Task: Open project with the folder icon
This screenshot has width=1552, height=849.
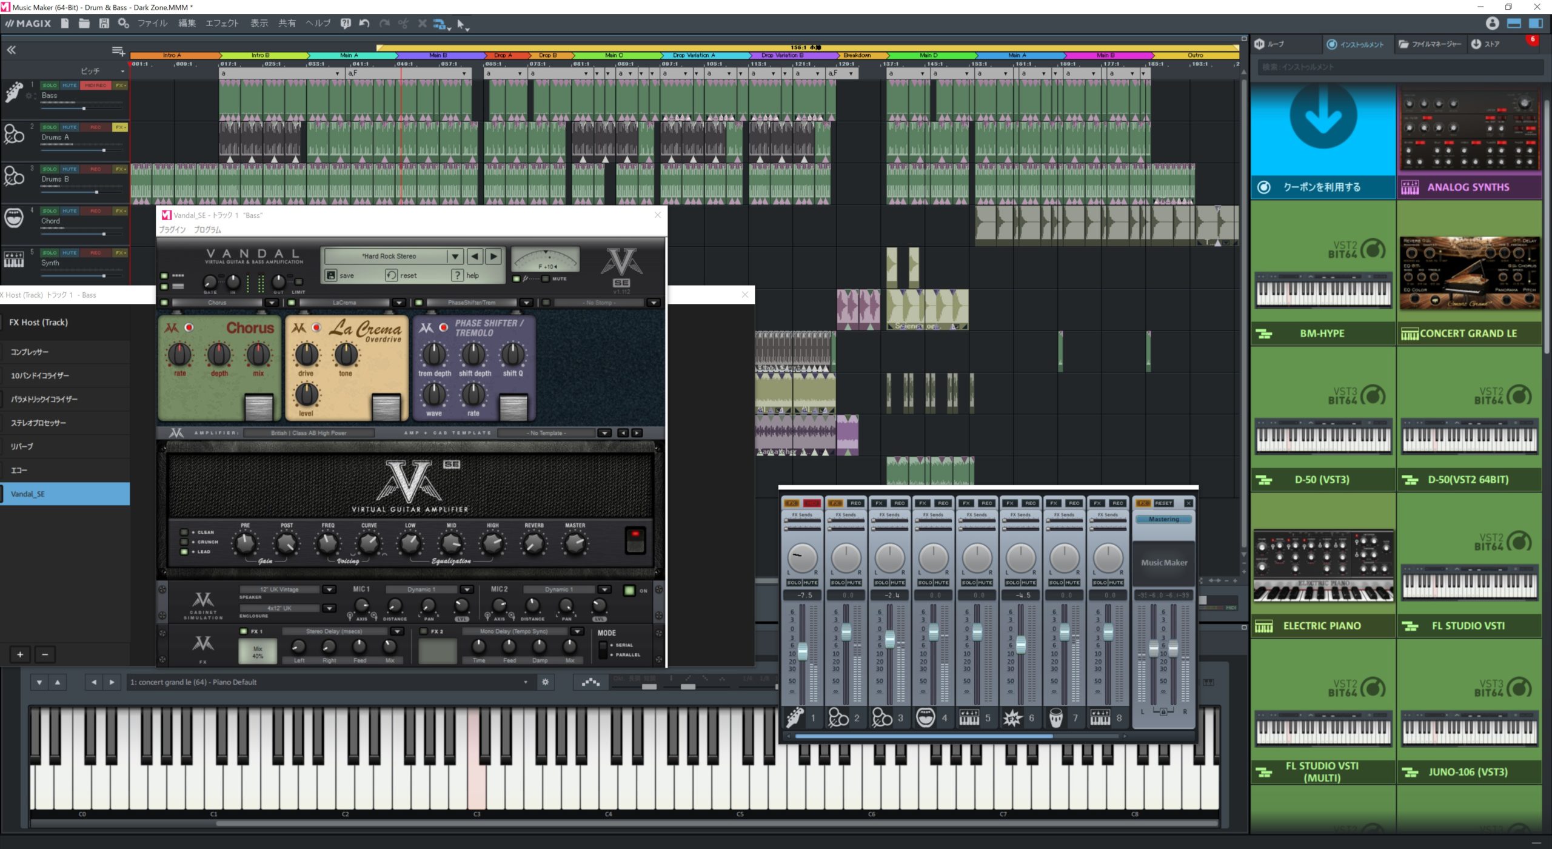Action: [84, 24]
